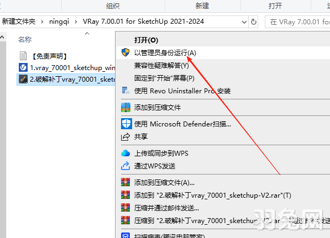Screen dimensions: 330x238
Task: Click the VRay folder search field
Action: point(297,22)
